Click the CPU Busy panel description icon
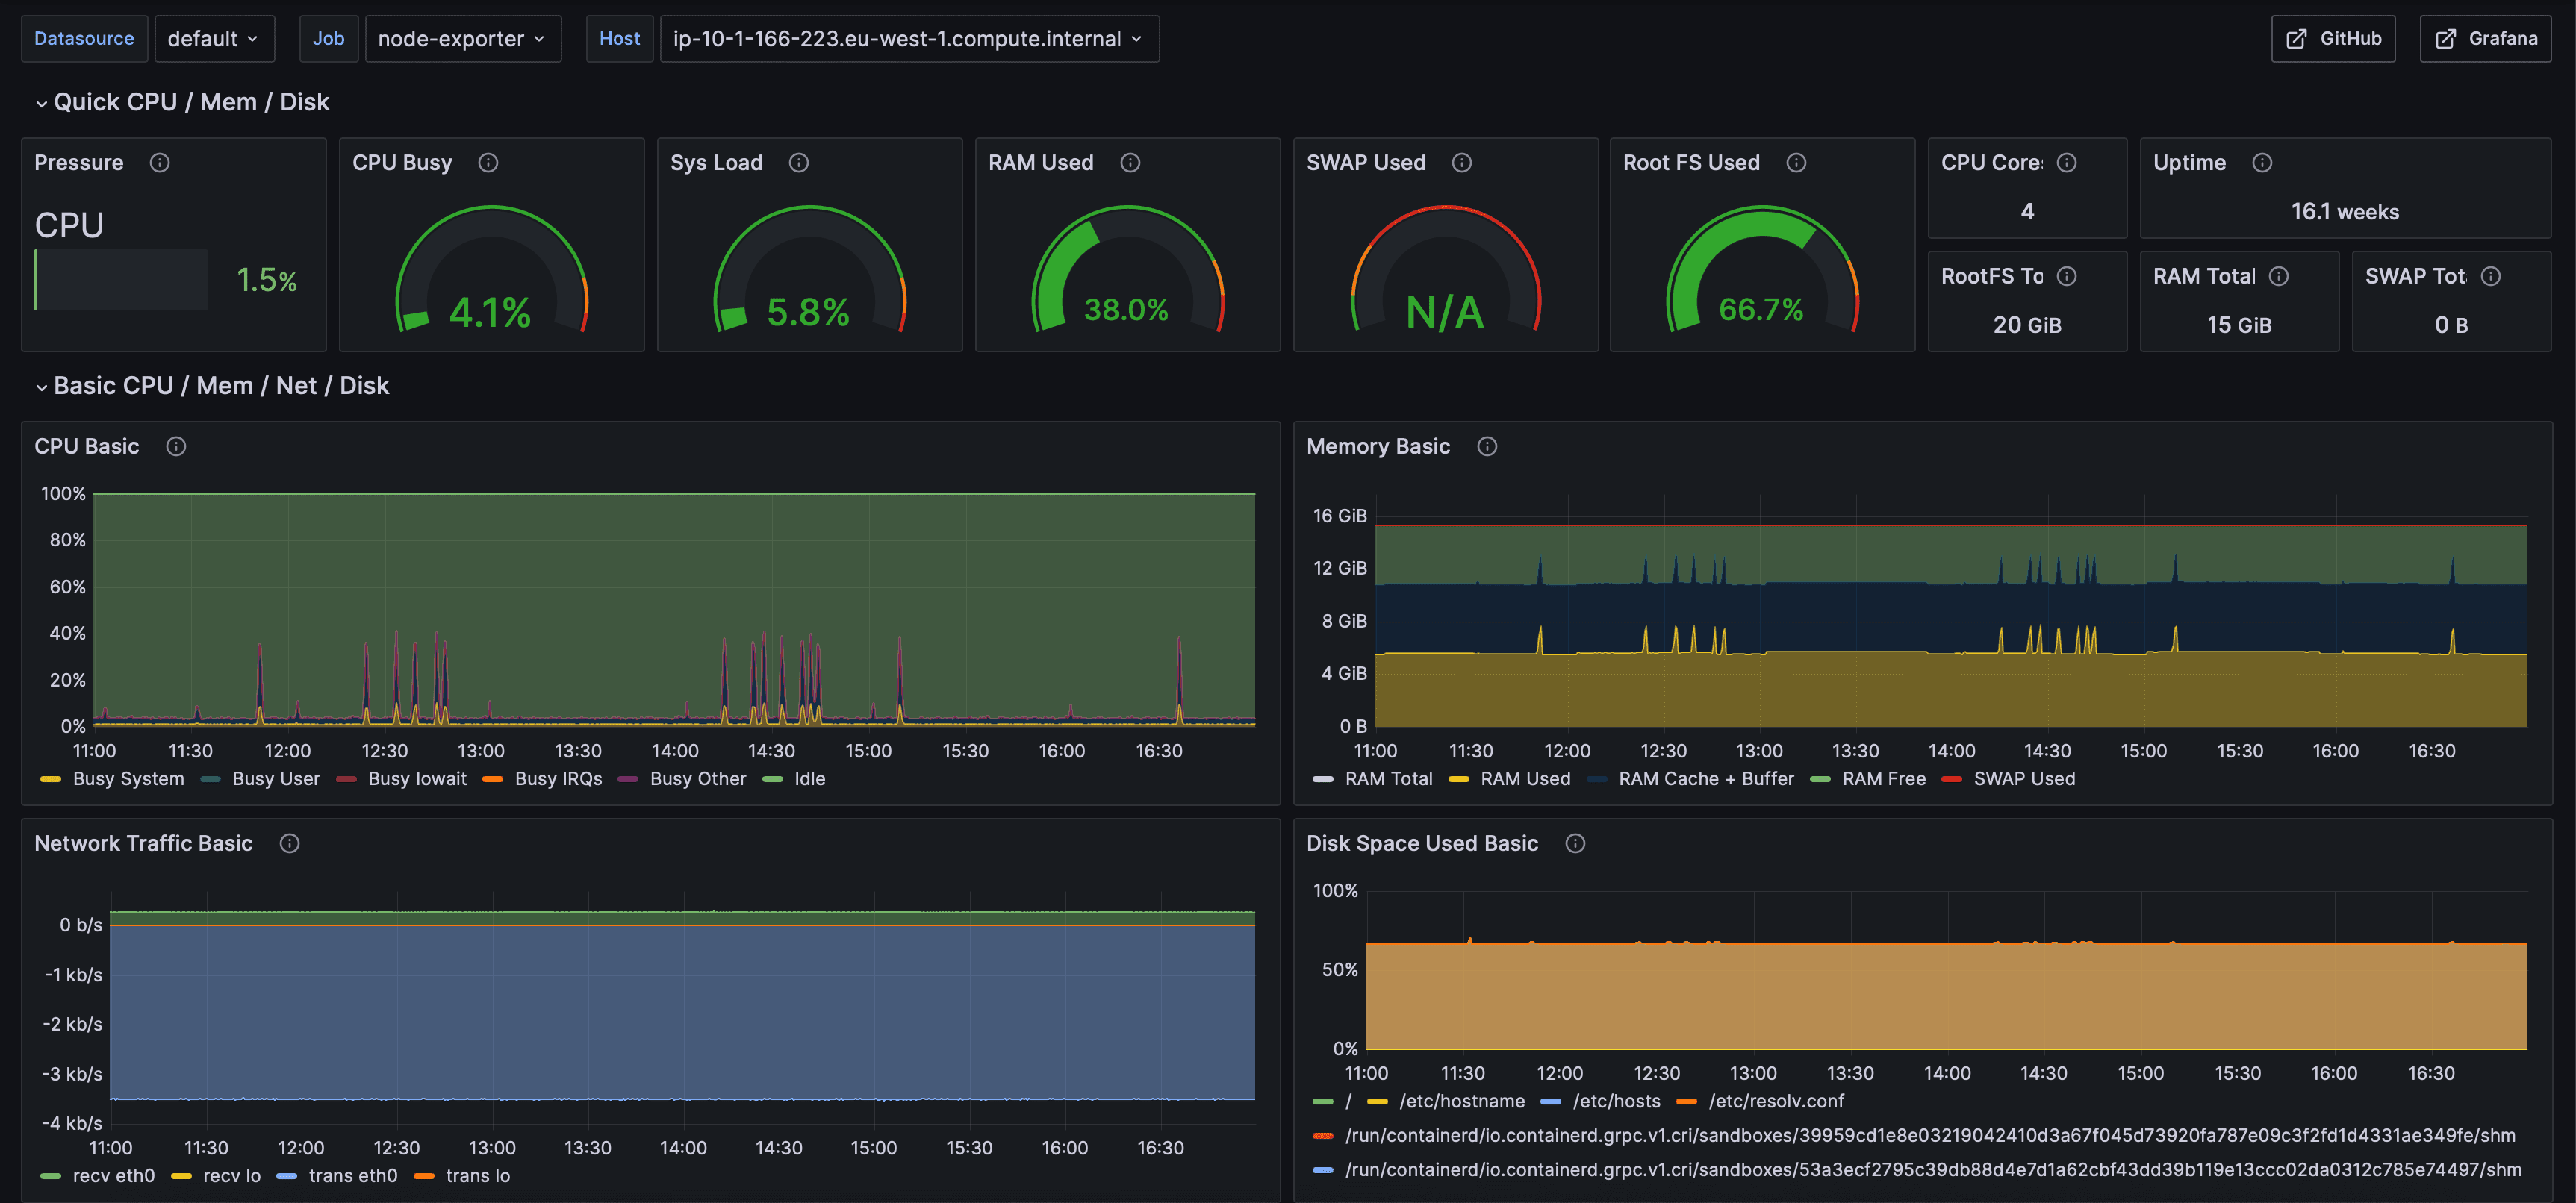 [489, 162]
